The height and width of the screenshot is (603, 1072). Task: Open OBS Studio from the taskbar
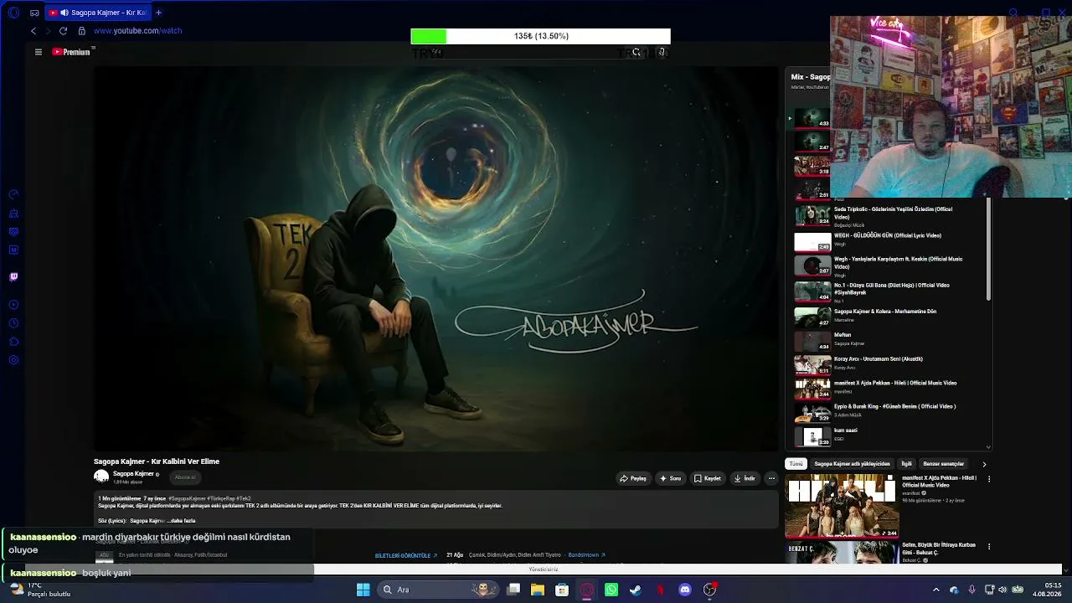click(709, 590)
